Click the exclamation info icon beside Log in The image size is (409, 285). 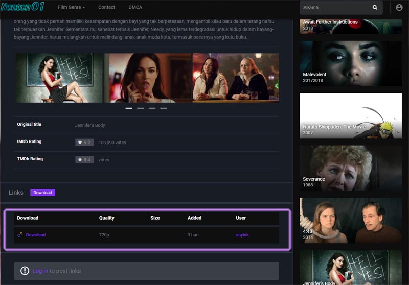pyautogui.click(x=25, y=271)
